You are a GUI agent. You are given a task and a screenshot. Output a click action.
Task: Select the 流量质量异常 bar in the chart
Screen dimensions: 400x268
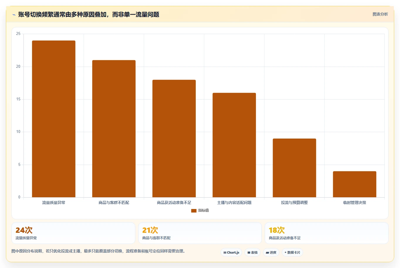click(54, 119)
